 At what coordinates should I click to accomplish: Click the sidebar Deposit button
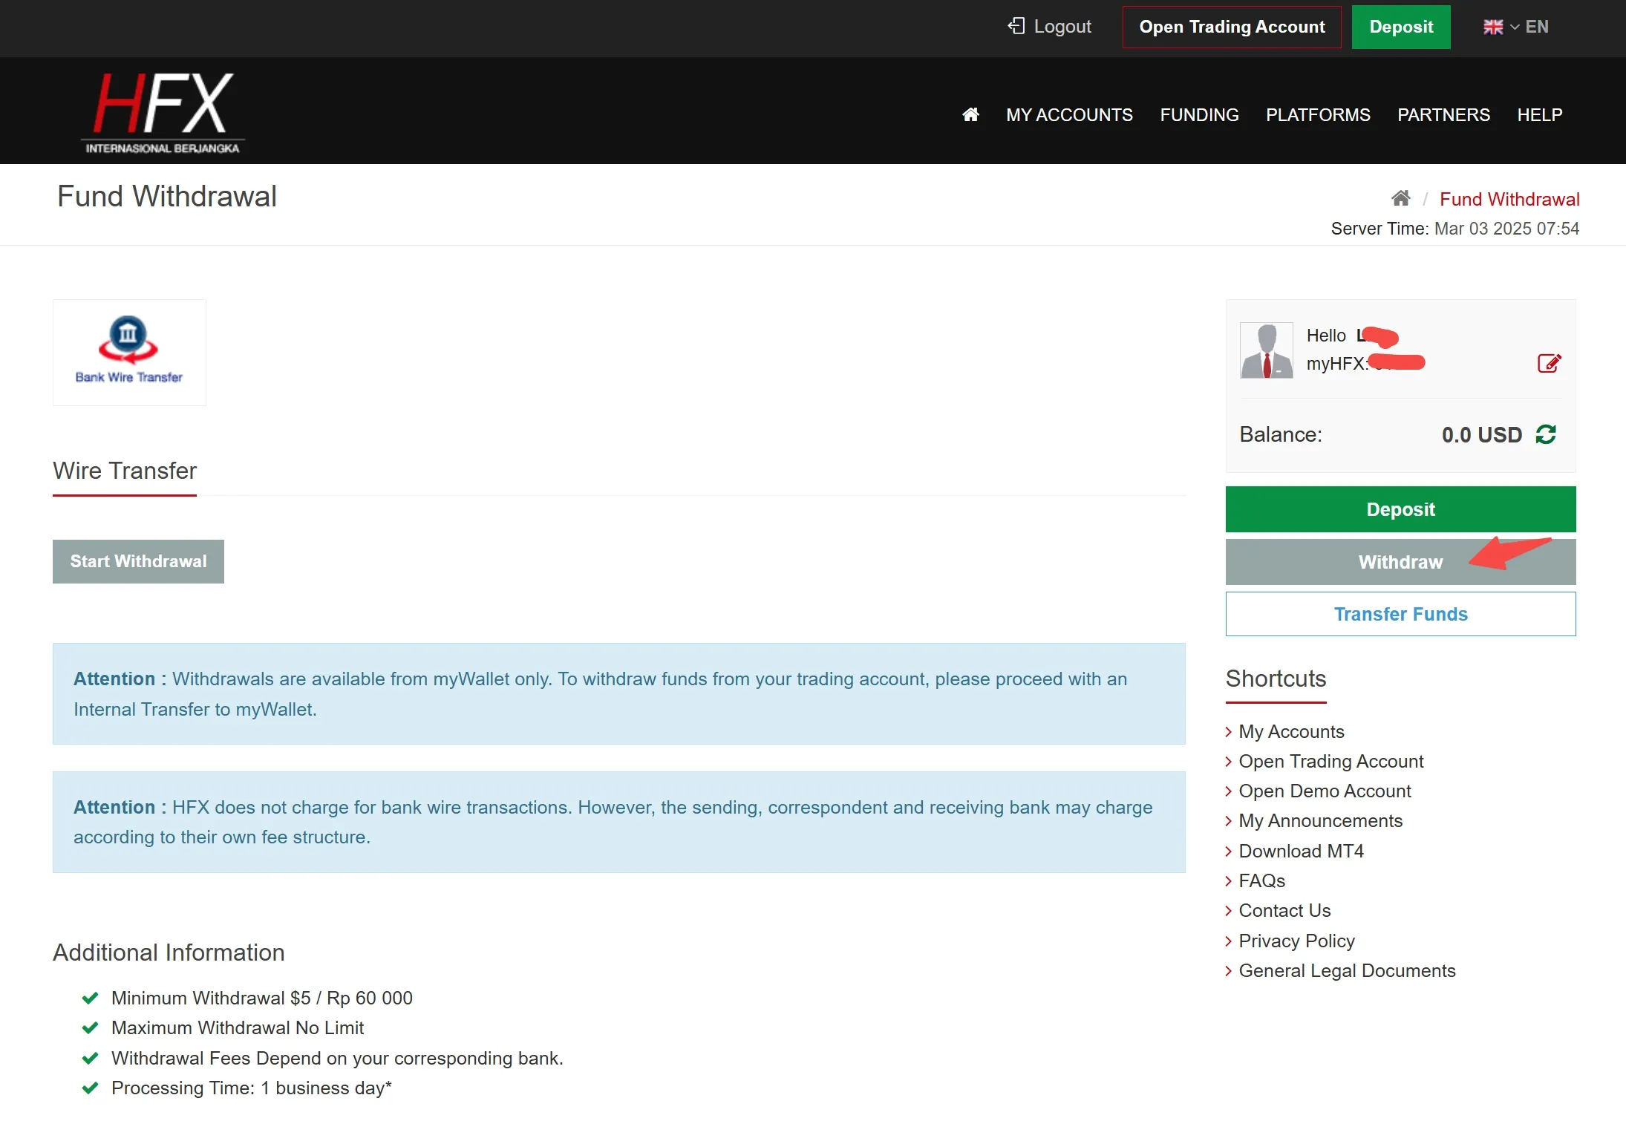1400,509
